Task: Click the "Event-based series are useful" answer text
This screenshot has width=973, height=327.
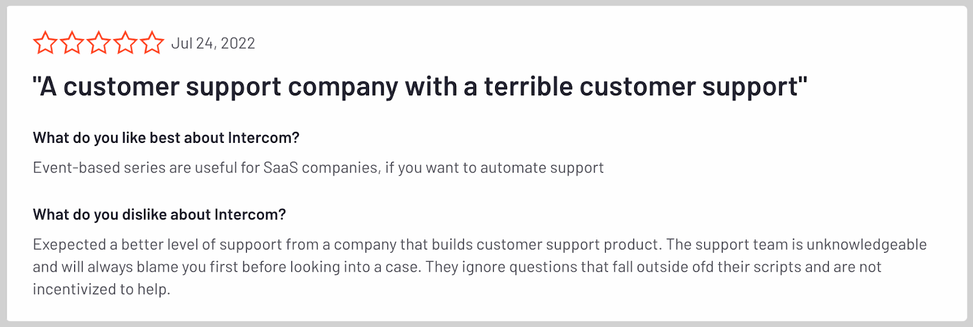Action: [318, 168]
